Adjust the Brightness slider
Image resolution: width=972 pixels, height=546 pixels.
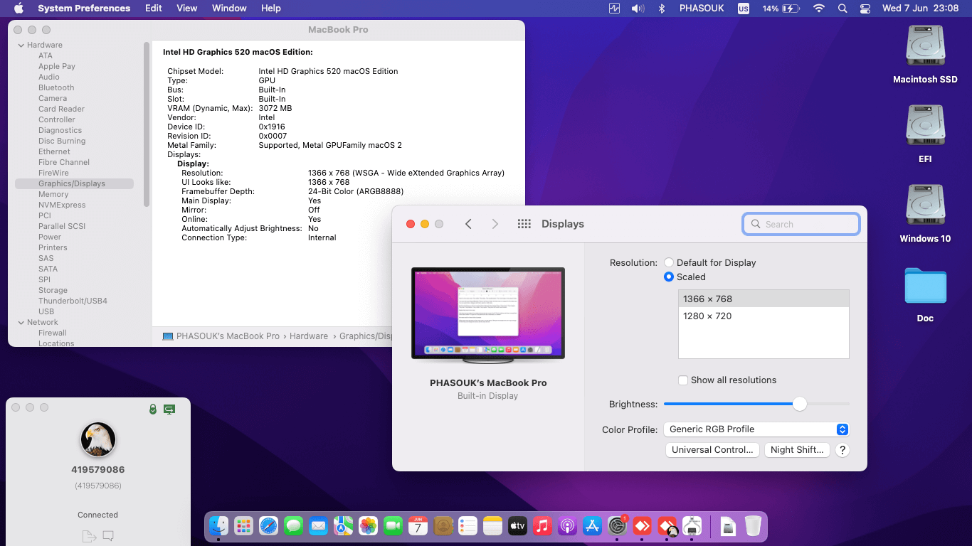[x=799, y=404]
